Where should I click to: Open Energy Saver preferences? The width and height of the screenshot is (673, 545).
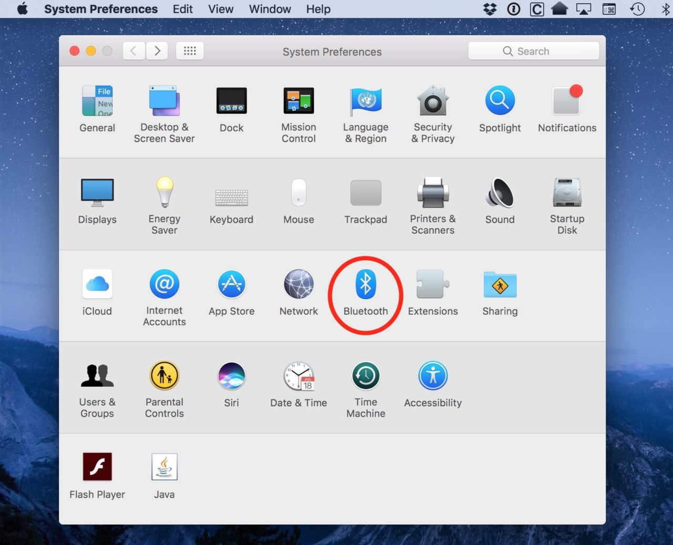[164, 206]
